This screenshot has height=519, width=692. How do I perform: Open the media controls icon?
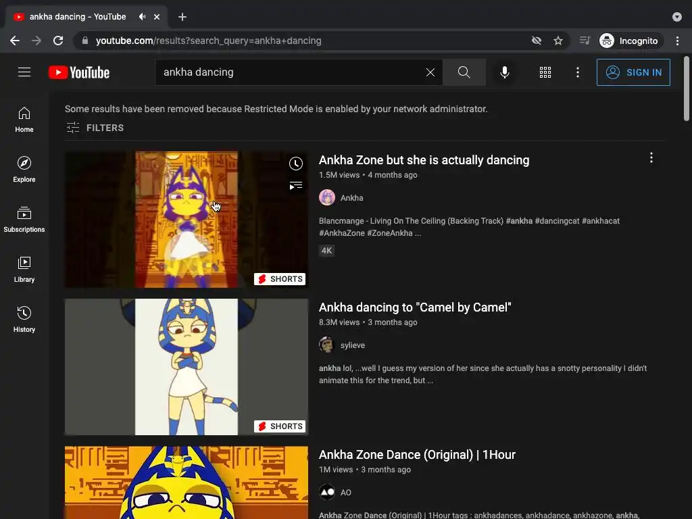585,41
